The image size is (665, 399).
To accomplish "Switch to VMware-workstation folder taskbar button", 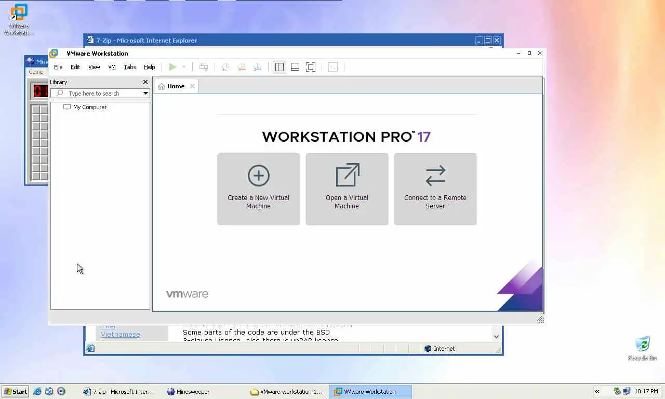I will pos(287,392).
